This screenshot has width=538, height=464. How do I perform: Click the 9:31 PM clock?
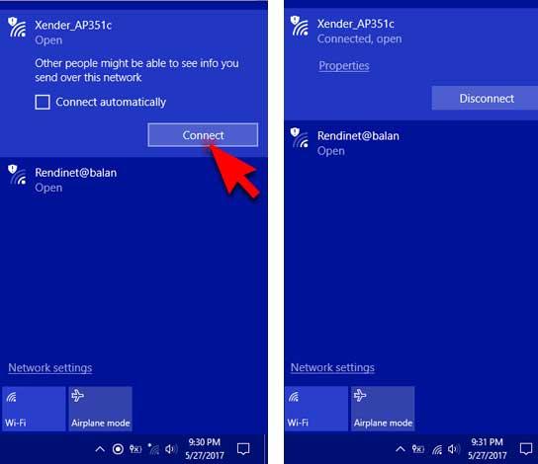click(488, 449)
